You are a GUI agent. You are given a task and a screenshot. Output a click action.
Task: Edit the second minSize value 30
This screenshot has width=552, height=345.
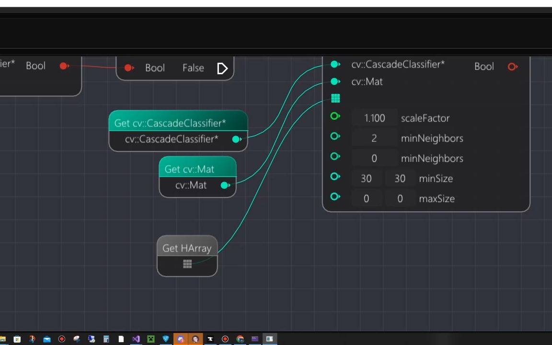[400, 178]
